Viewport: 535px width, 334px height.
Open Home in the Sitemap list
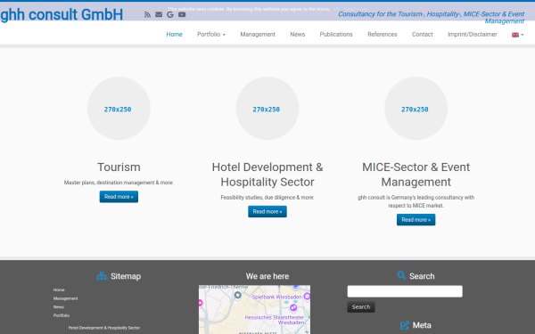click(x=59, y=290)
